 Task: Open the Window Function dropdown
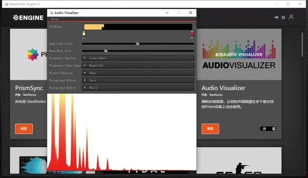[138, 73]
